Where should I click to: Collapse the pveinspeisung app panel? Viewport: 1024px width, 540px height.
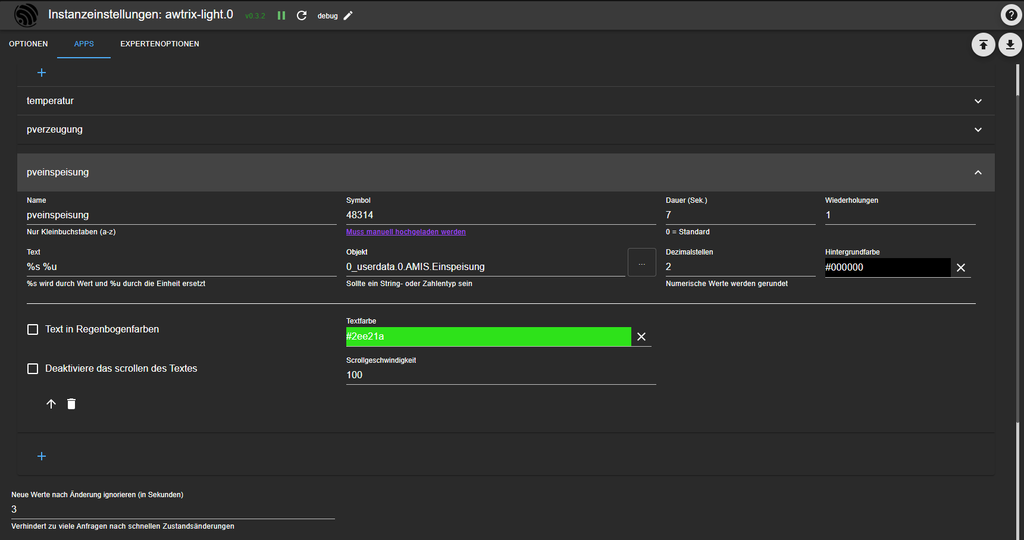click(x=506, y=172)
